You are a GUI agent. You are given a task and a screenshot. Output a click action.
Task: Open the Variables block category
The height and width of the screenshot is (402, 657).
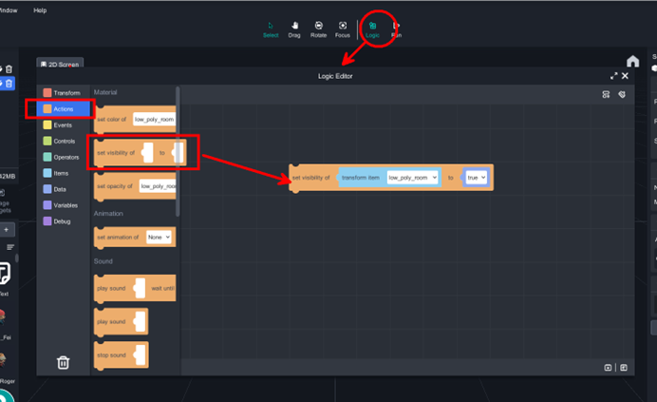coord(66,205)
